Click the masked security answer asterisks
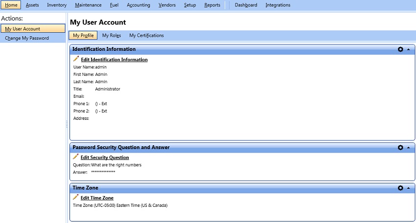Image resolution: width=416 pixels, height=223 pixels. click(103, 172)
